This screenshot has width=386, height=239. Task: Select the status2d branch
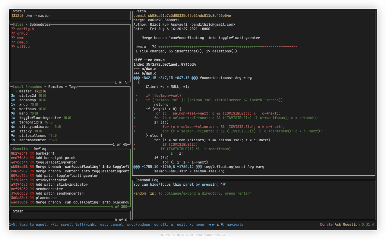(x=27, y=96)
